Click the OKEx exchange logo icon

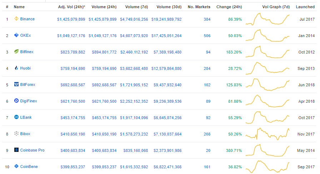16,35
